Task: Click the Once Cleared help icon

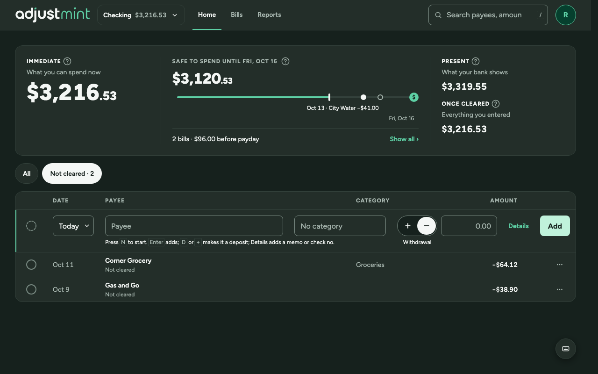Action: tap(496, 104)
